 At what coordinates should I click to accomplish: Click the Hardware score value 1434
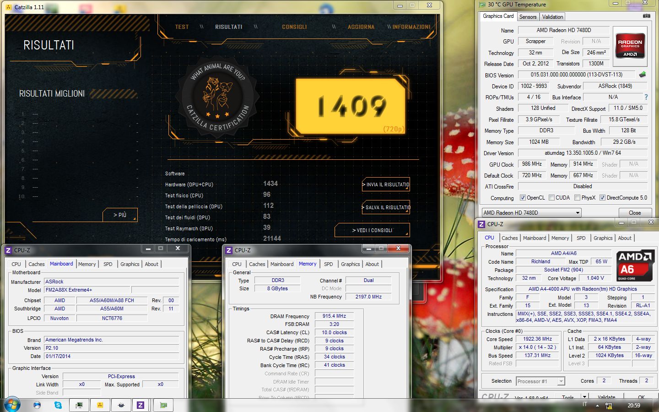[x=270, y=184]
